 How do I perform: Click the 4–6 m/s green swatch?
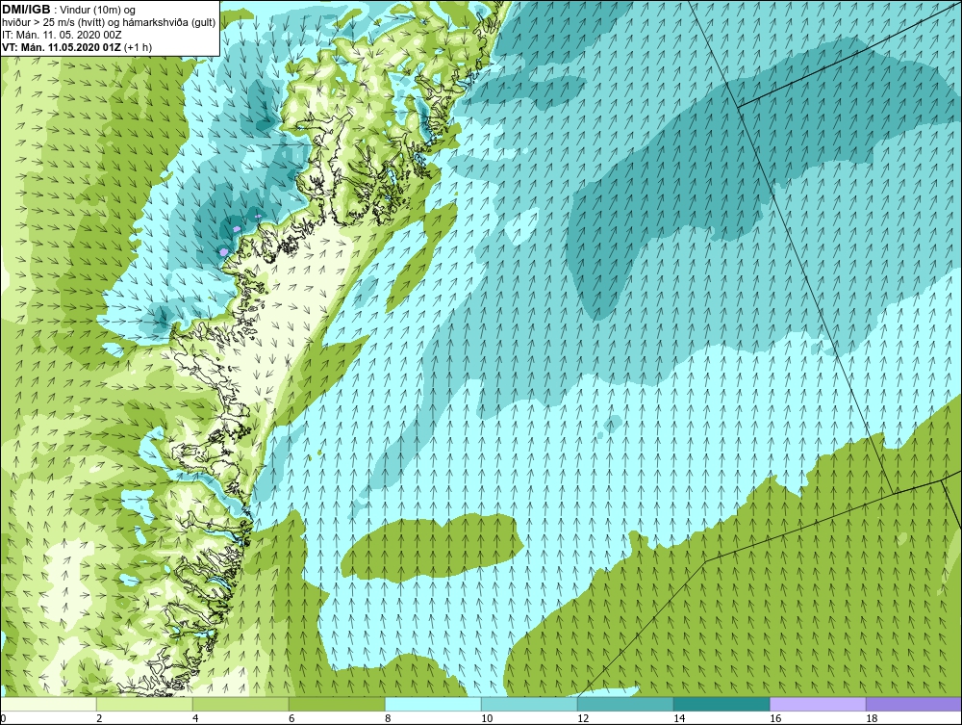240,704
